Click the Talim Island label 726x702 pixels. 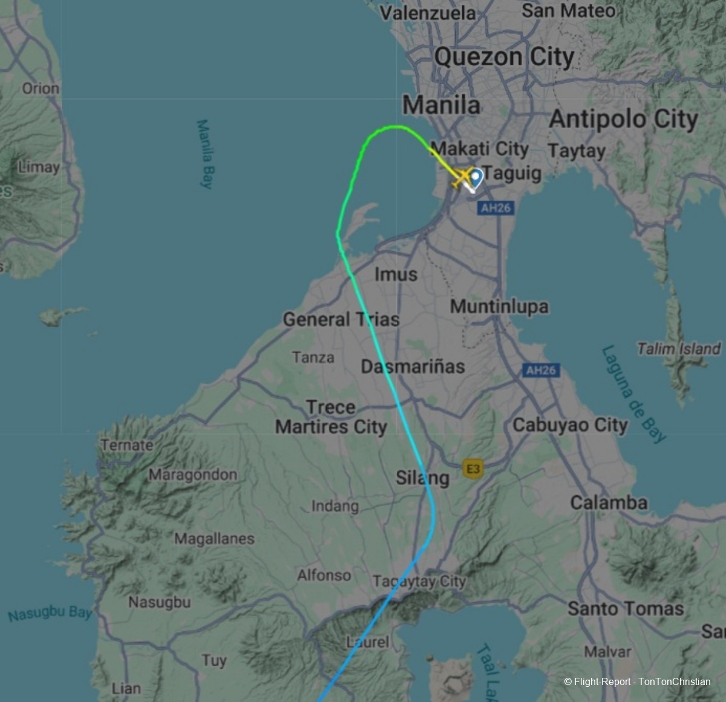pos(679,349)
